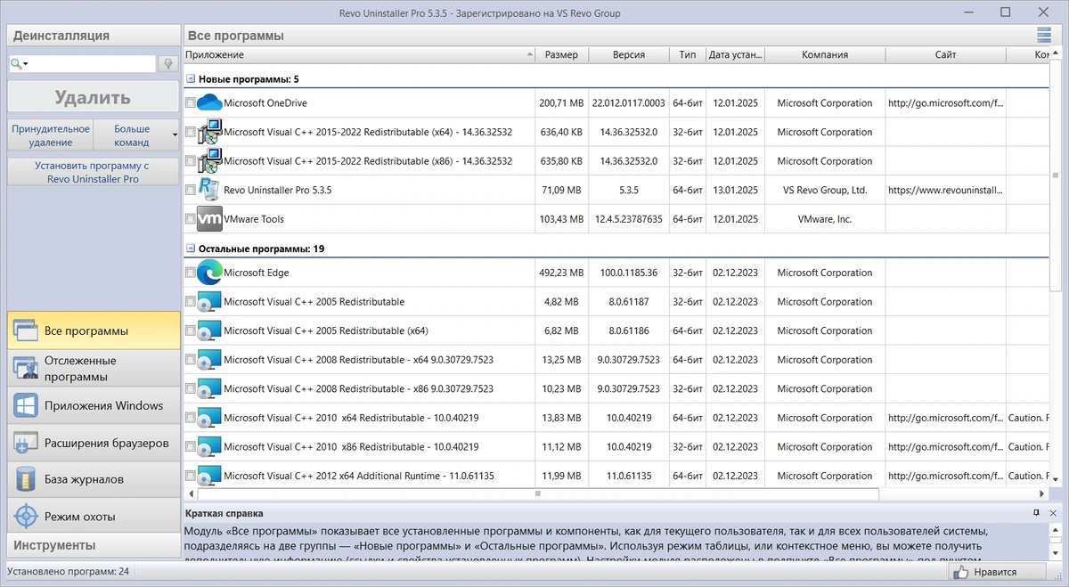
Task: Collapse the Остальные программы: 19 group
Action: [191, 249]
